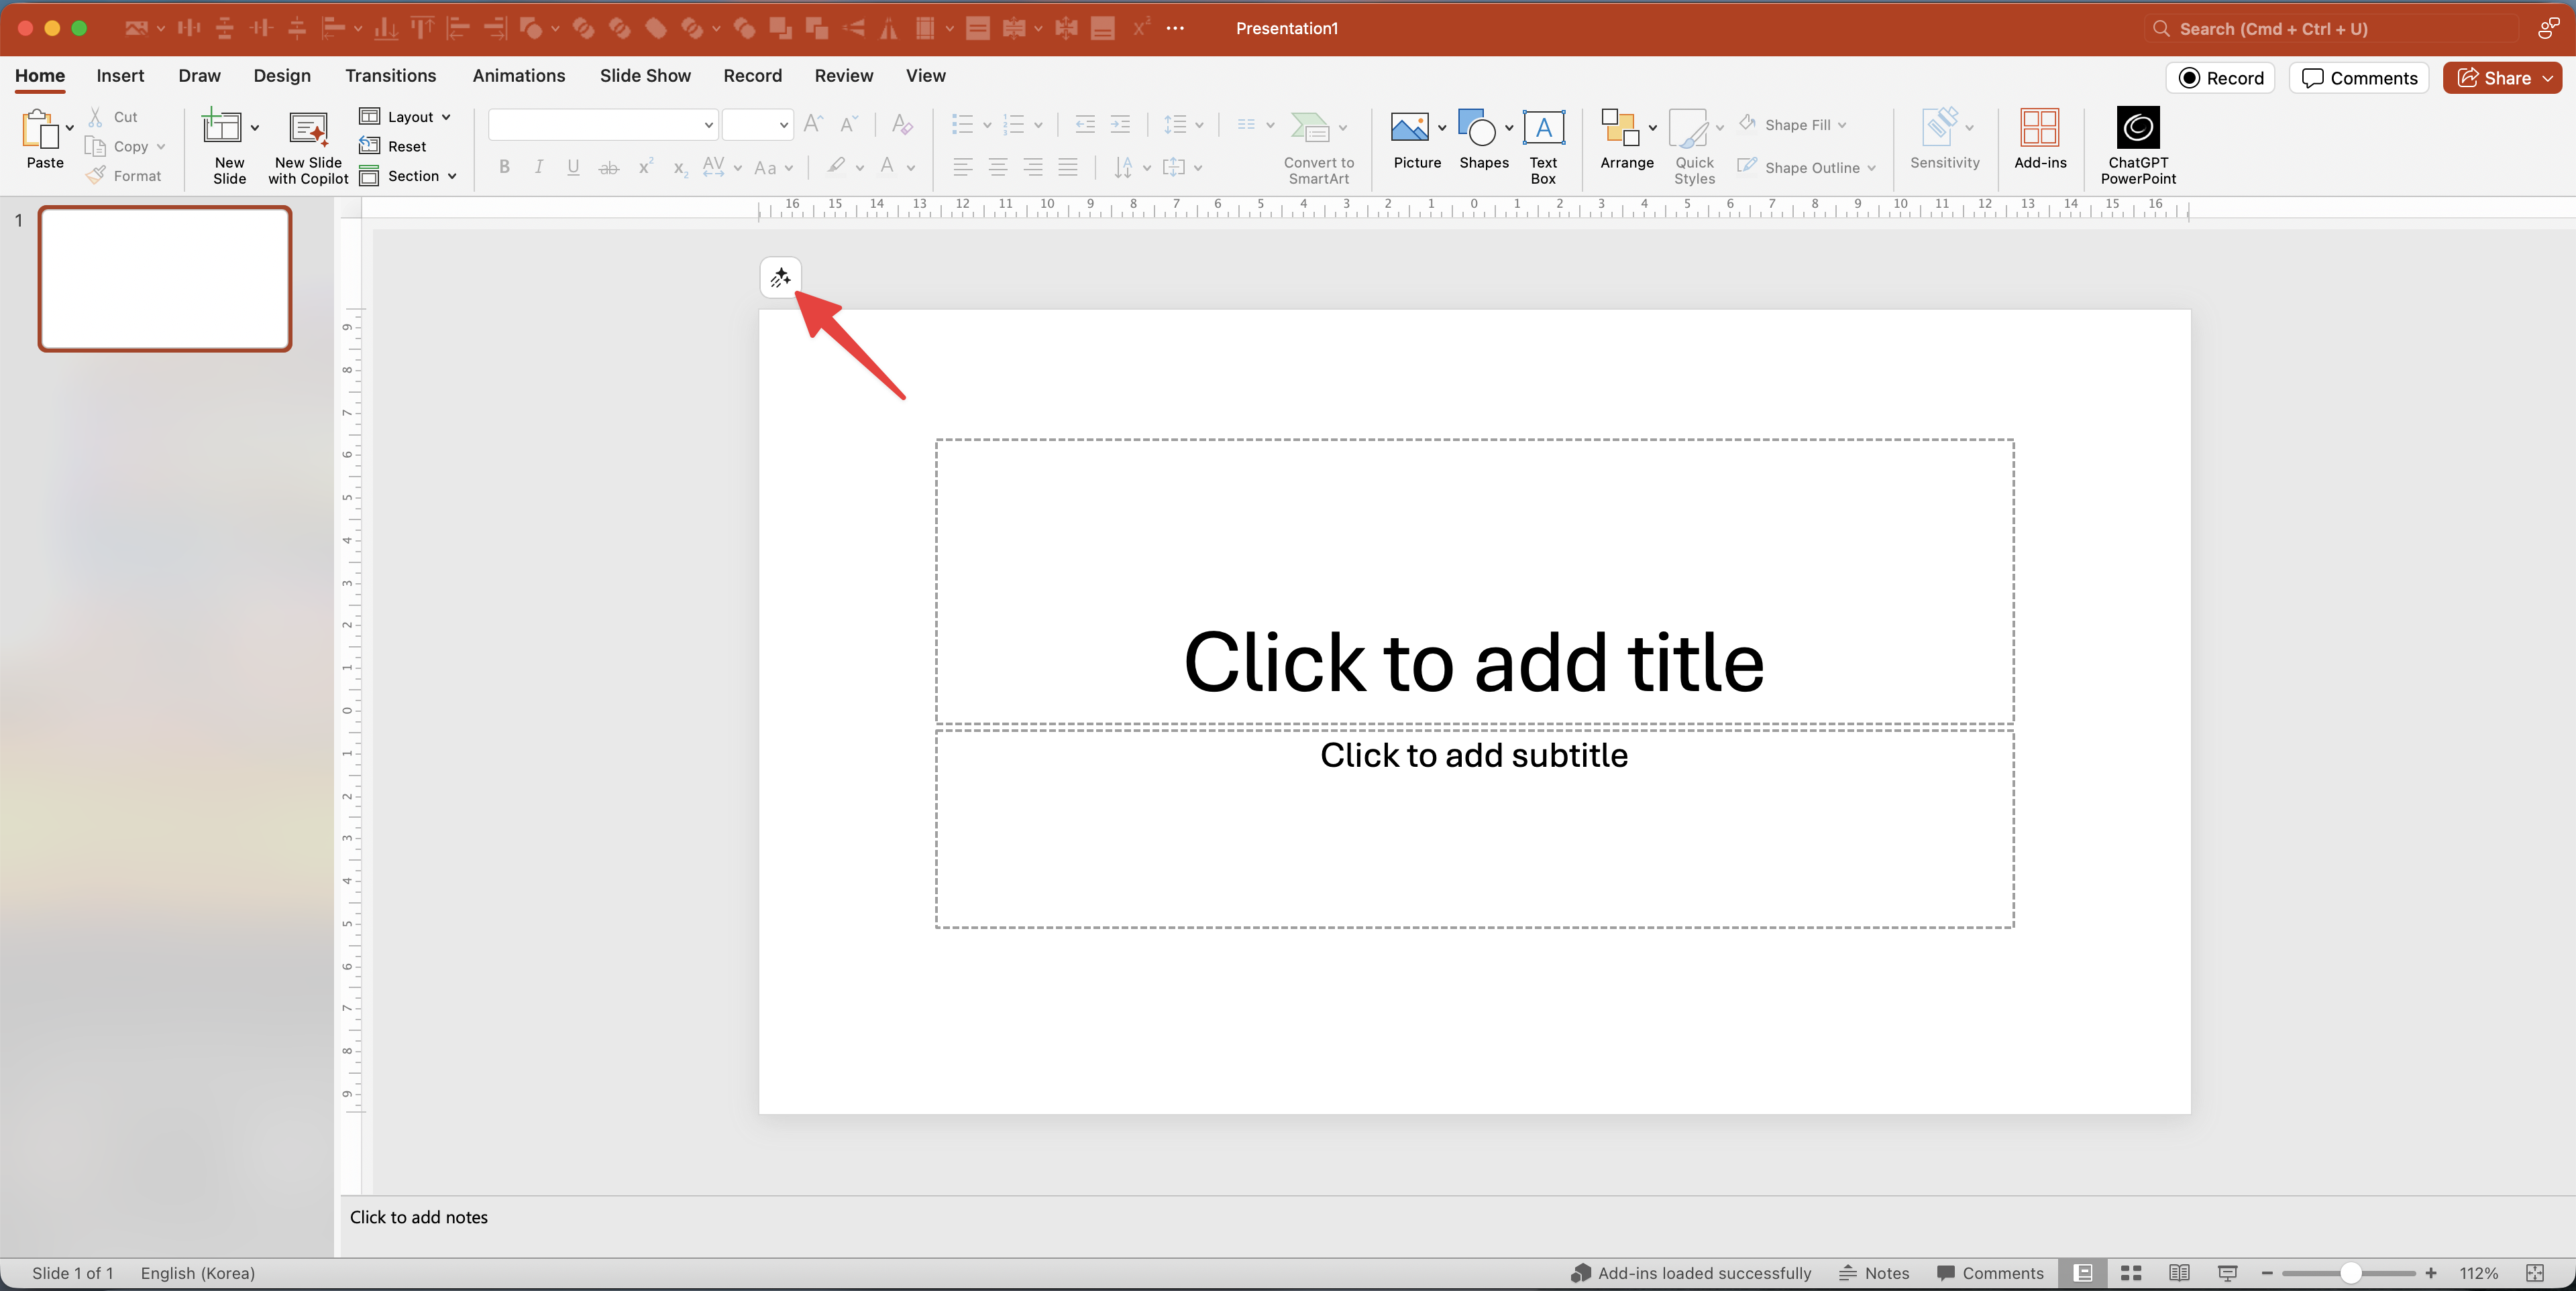Click the zoom slider handle
This screenshot has height=1291, width=2576.
tap(2351, 1273)
